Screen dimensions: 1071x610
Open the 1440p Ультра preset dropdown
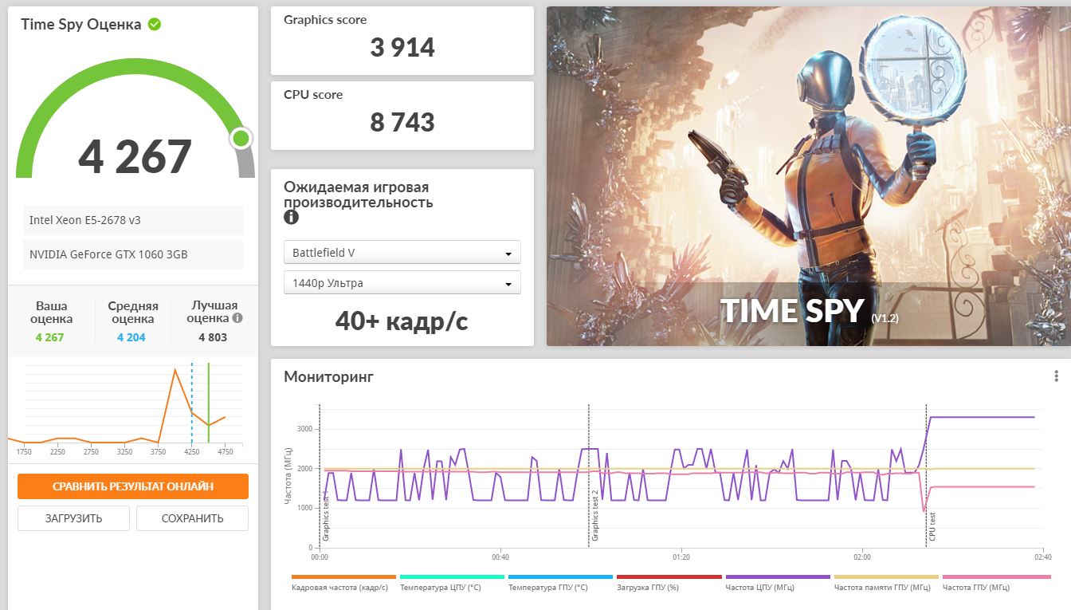point(402,282)
